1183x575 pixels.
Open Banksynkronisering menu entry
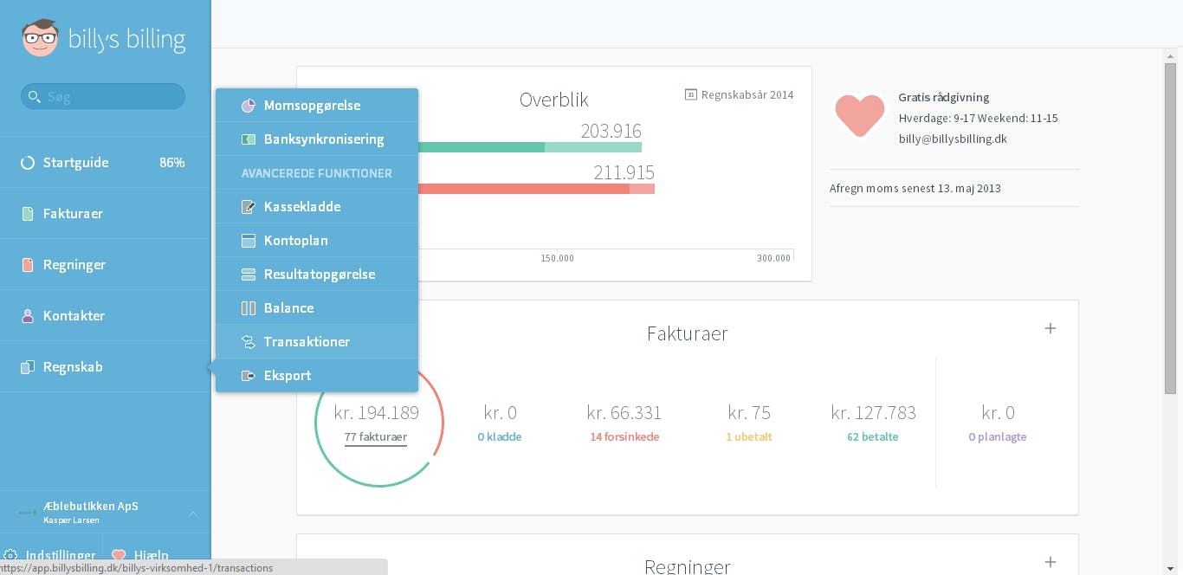click(x=317, y=139)
